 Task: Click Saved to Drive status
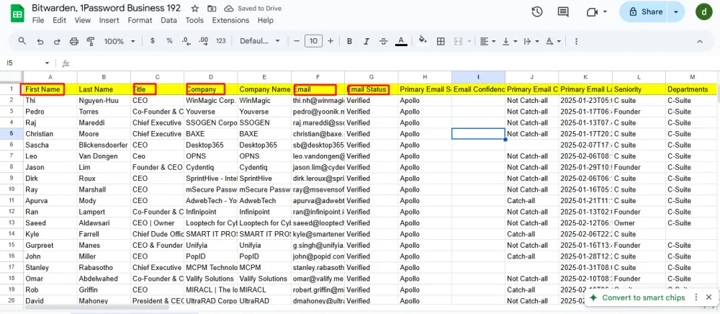tap(253, 9)
